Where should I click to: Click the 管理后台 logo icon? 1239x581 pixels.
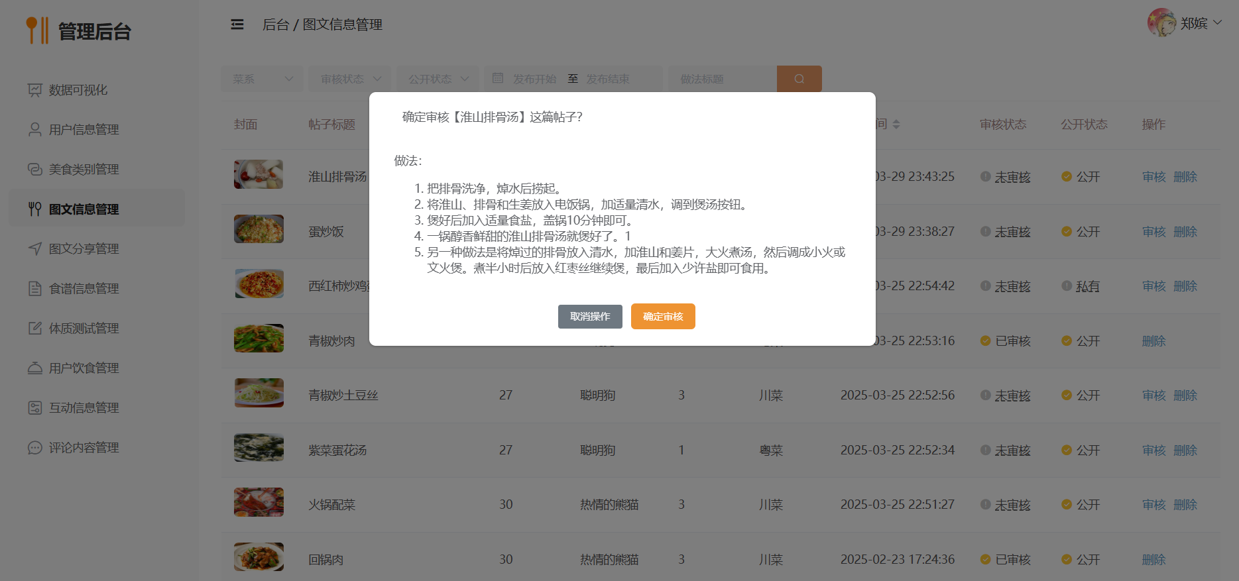(x=37, y=30)
